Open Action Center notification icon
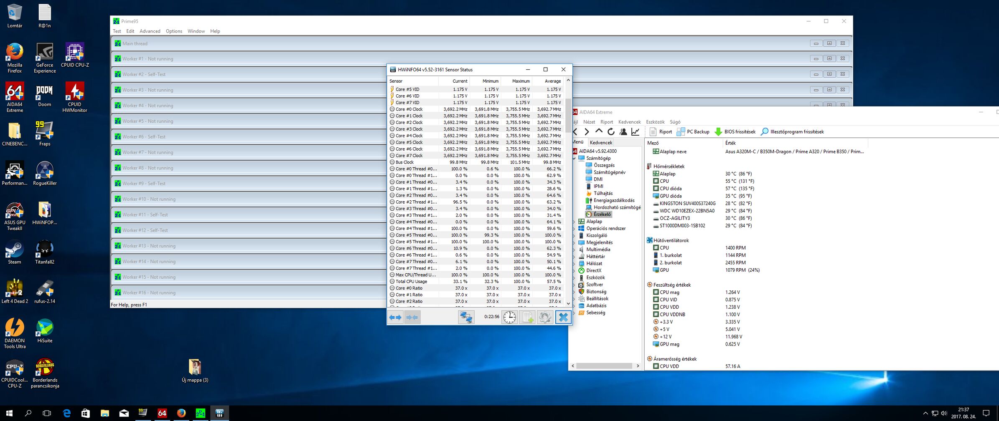 pyautogui.click(x=986, y=413)
